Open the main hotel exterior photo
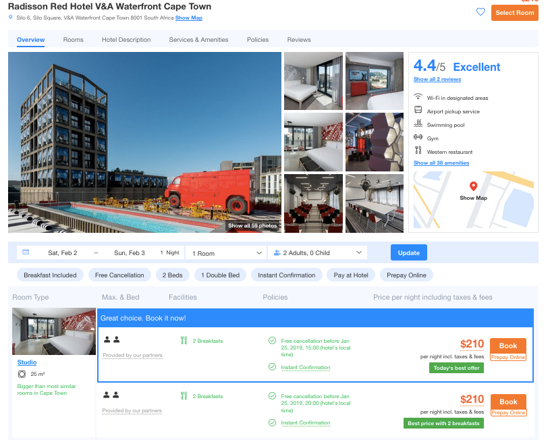Image resolution: width=550 pixels, height=440 pixels. (144, 142)
